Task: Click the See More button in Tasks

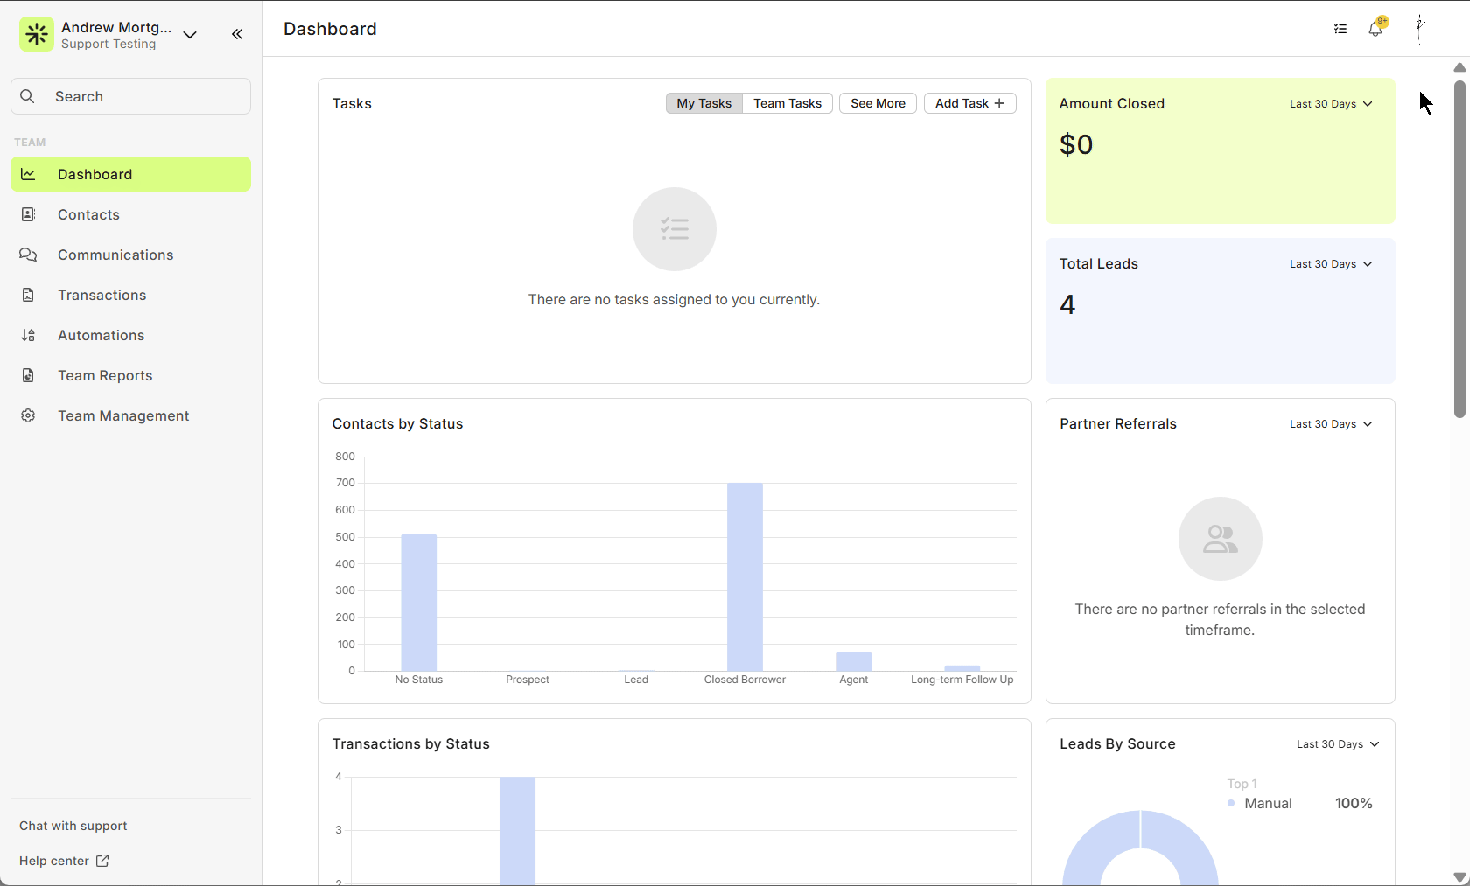Action: [878, 103]
